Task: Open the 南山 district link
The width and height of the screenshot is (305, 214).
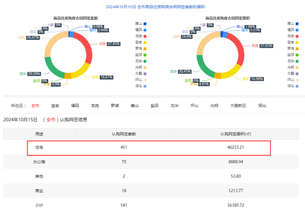Action: [x=134, y=106]
